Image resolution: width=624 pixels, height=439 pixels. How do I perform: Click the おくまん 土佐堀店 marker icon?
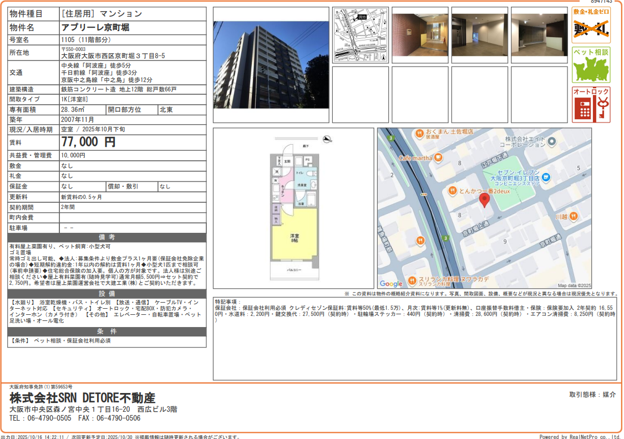(420, 132)
